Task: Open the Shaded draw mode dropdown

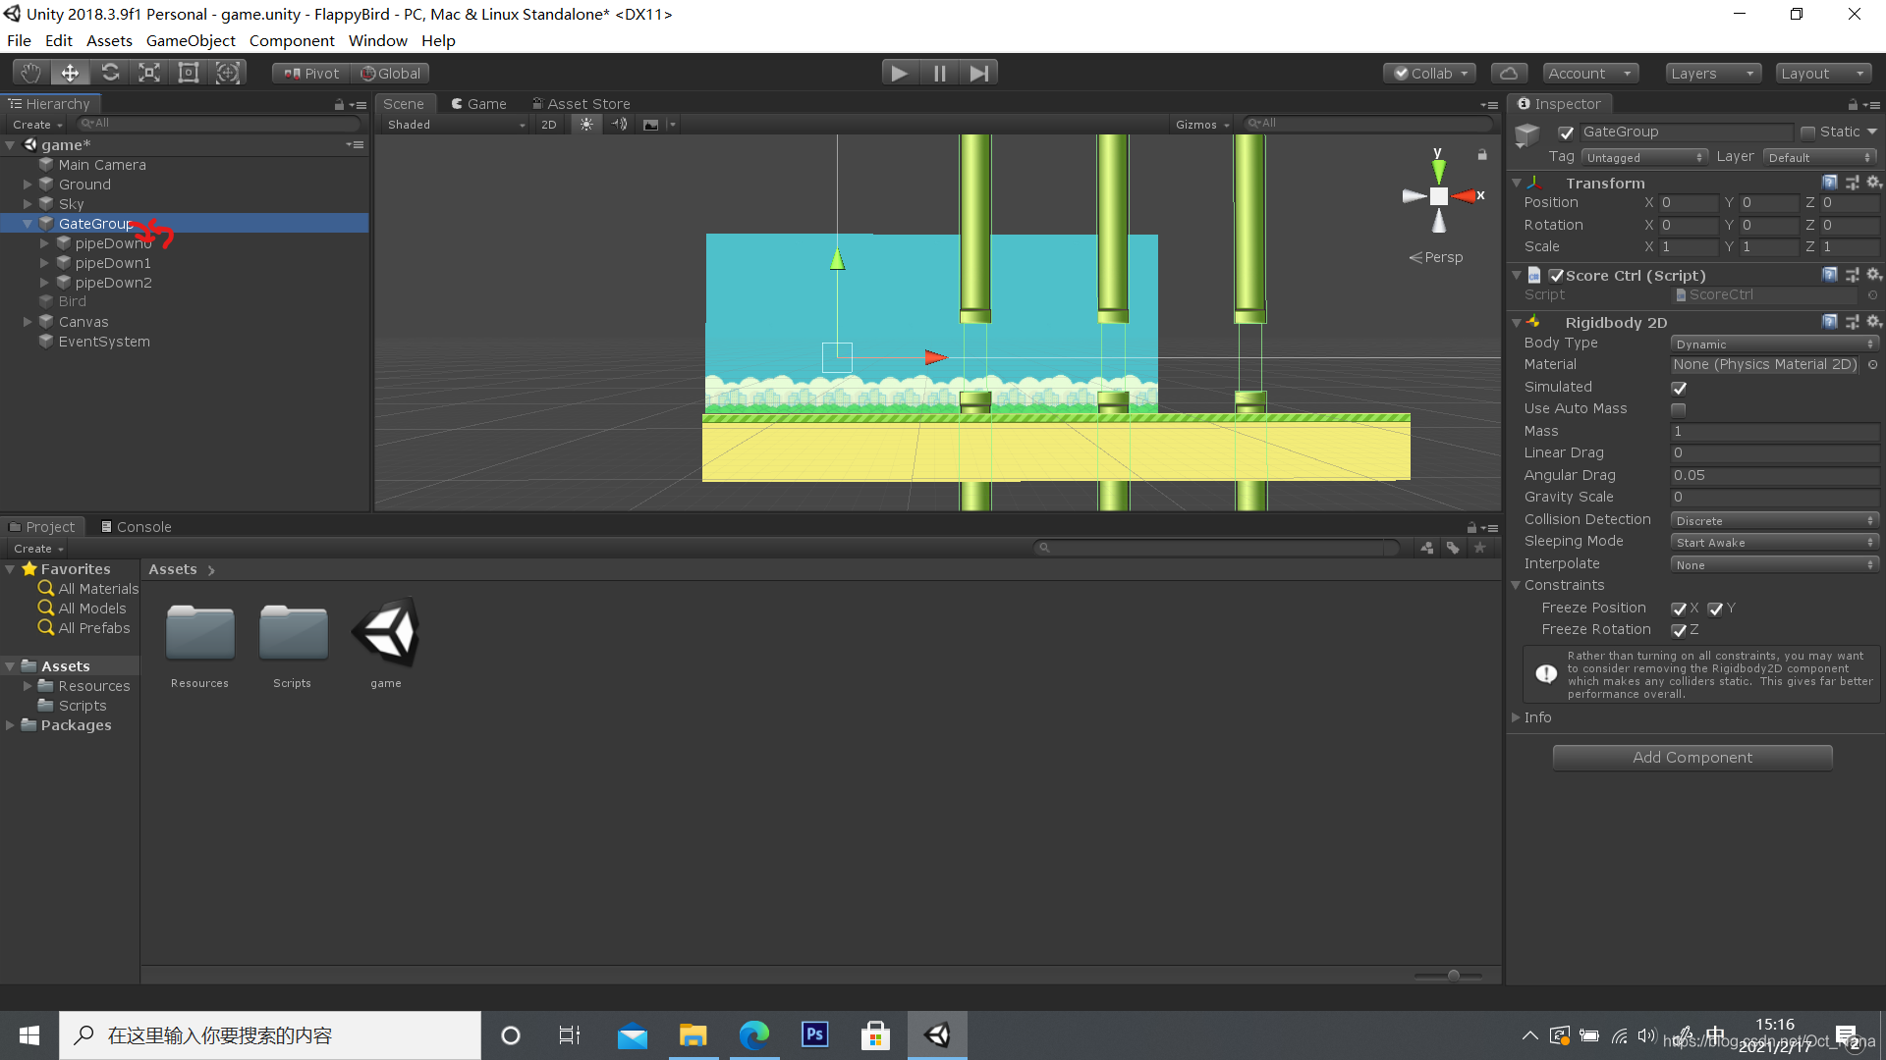Action: pyautogui.click(x=456, y=125)
